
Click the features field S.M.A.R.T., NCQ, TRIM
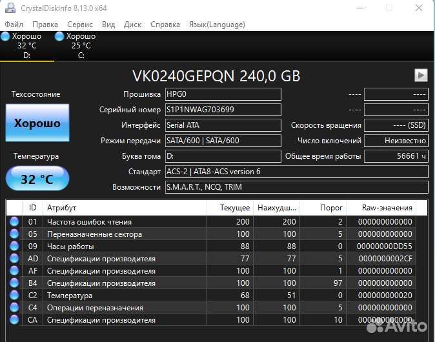click(297, 187)
